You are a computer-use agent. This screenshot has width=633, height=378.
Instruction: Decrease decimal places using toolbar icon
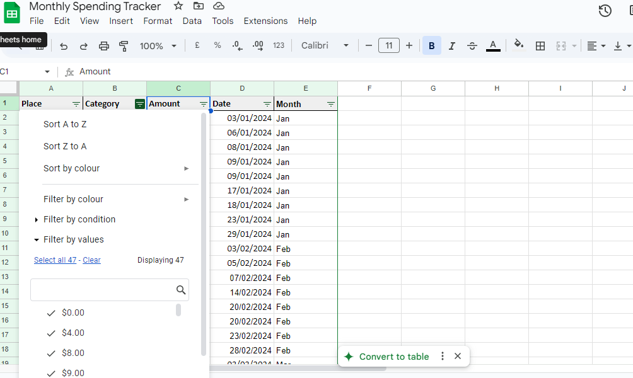tap(237, 45)
